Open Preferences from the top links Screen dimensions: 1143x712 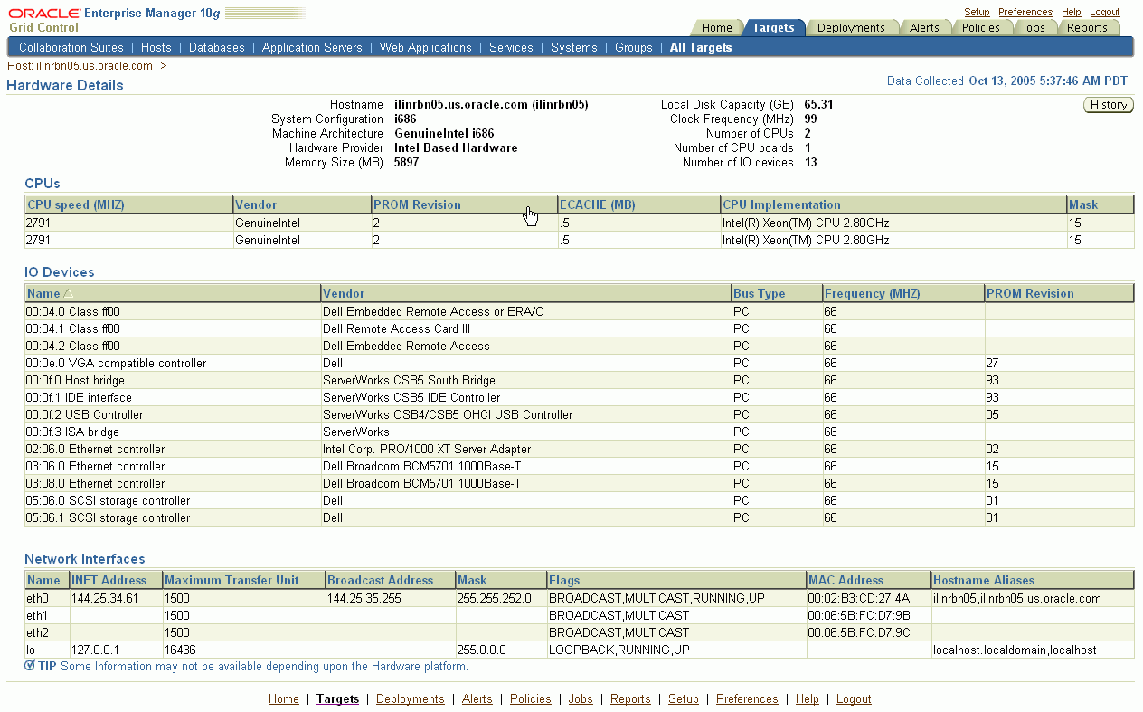pos(1025,12)
